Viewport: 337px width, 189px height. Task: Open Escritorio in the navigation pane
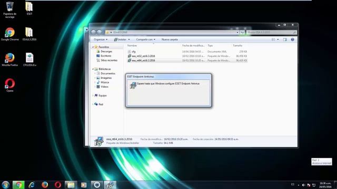(x=106, y=56)
